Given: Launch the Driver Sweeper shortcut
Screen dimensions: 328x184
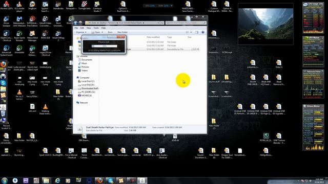Looking at the screenshot, I should tap(7, 21).
